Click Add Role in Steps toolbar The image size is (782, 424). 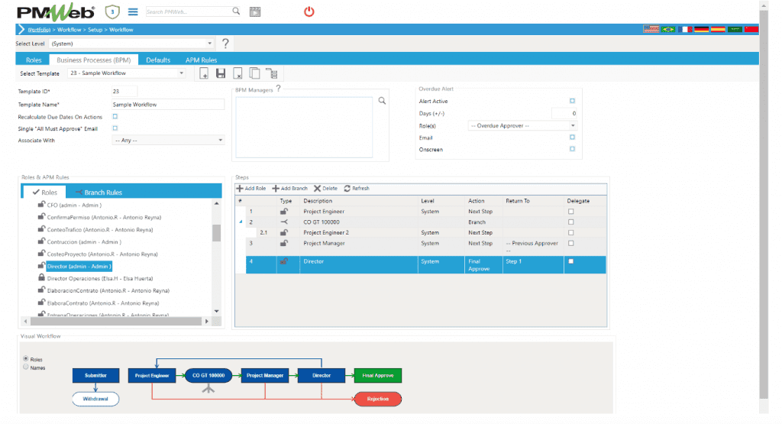250,189
